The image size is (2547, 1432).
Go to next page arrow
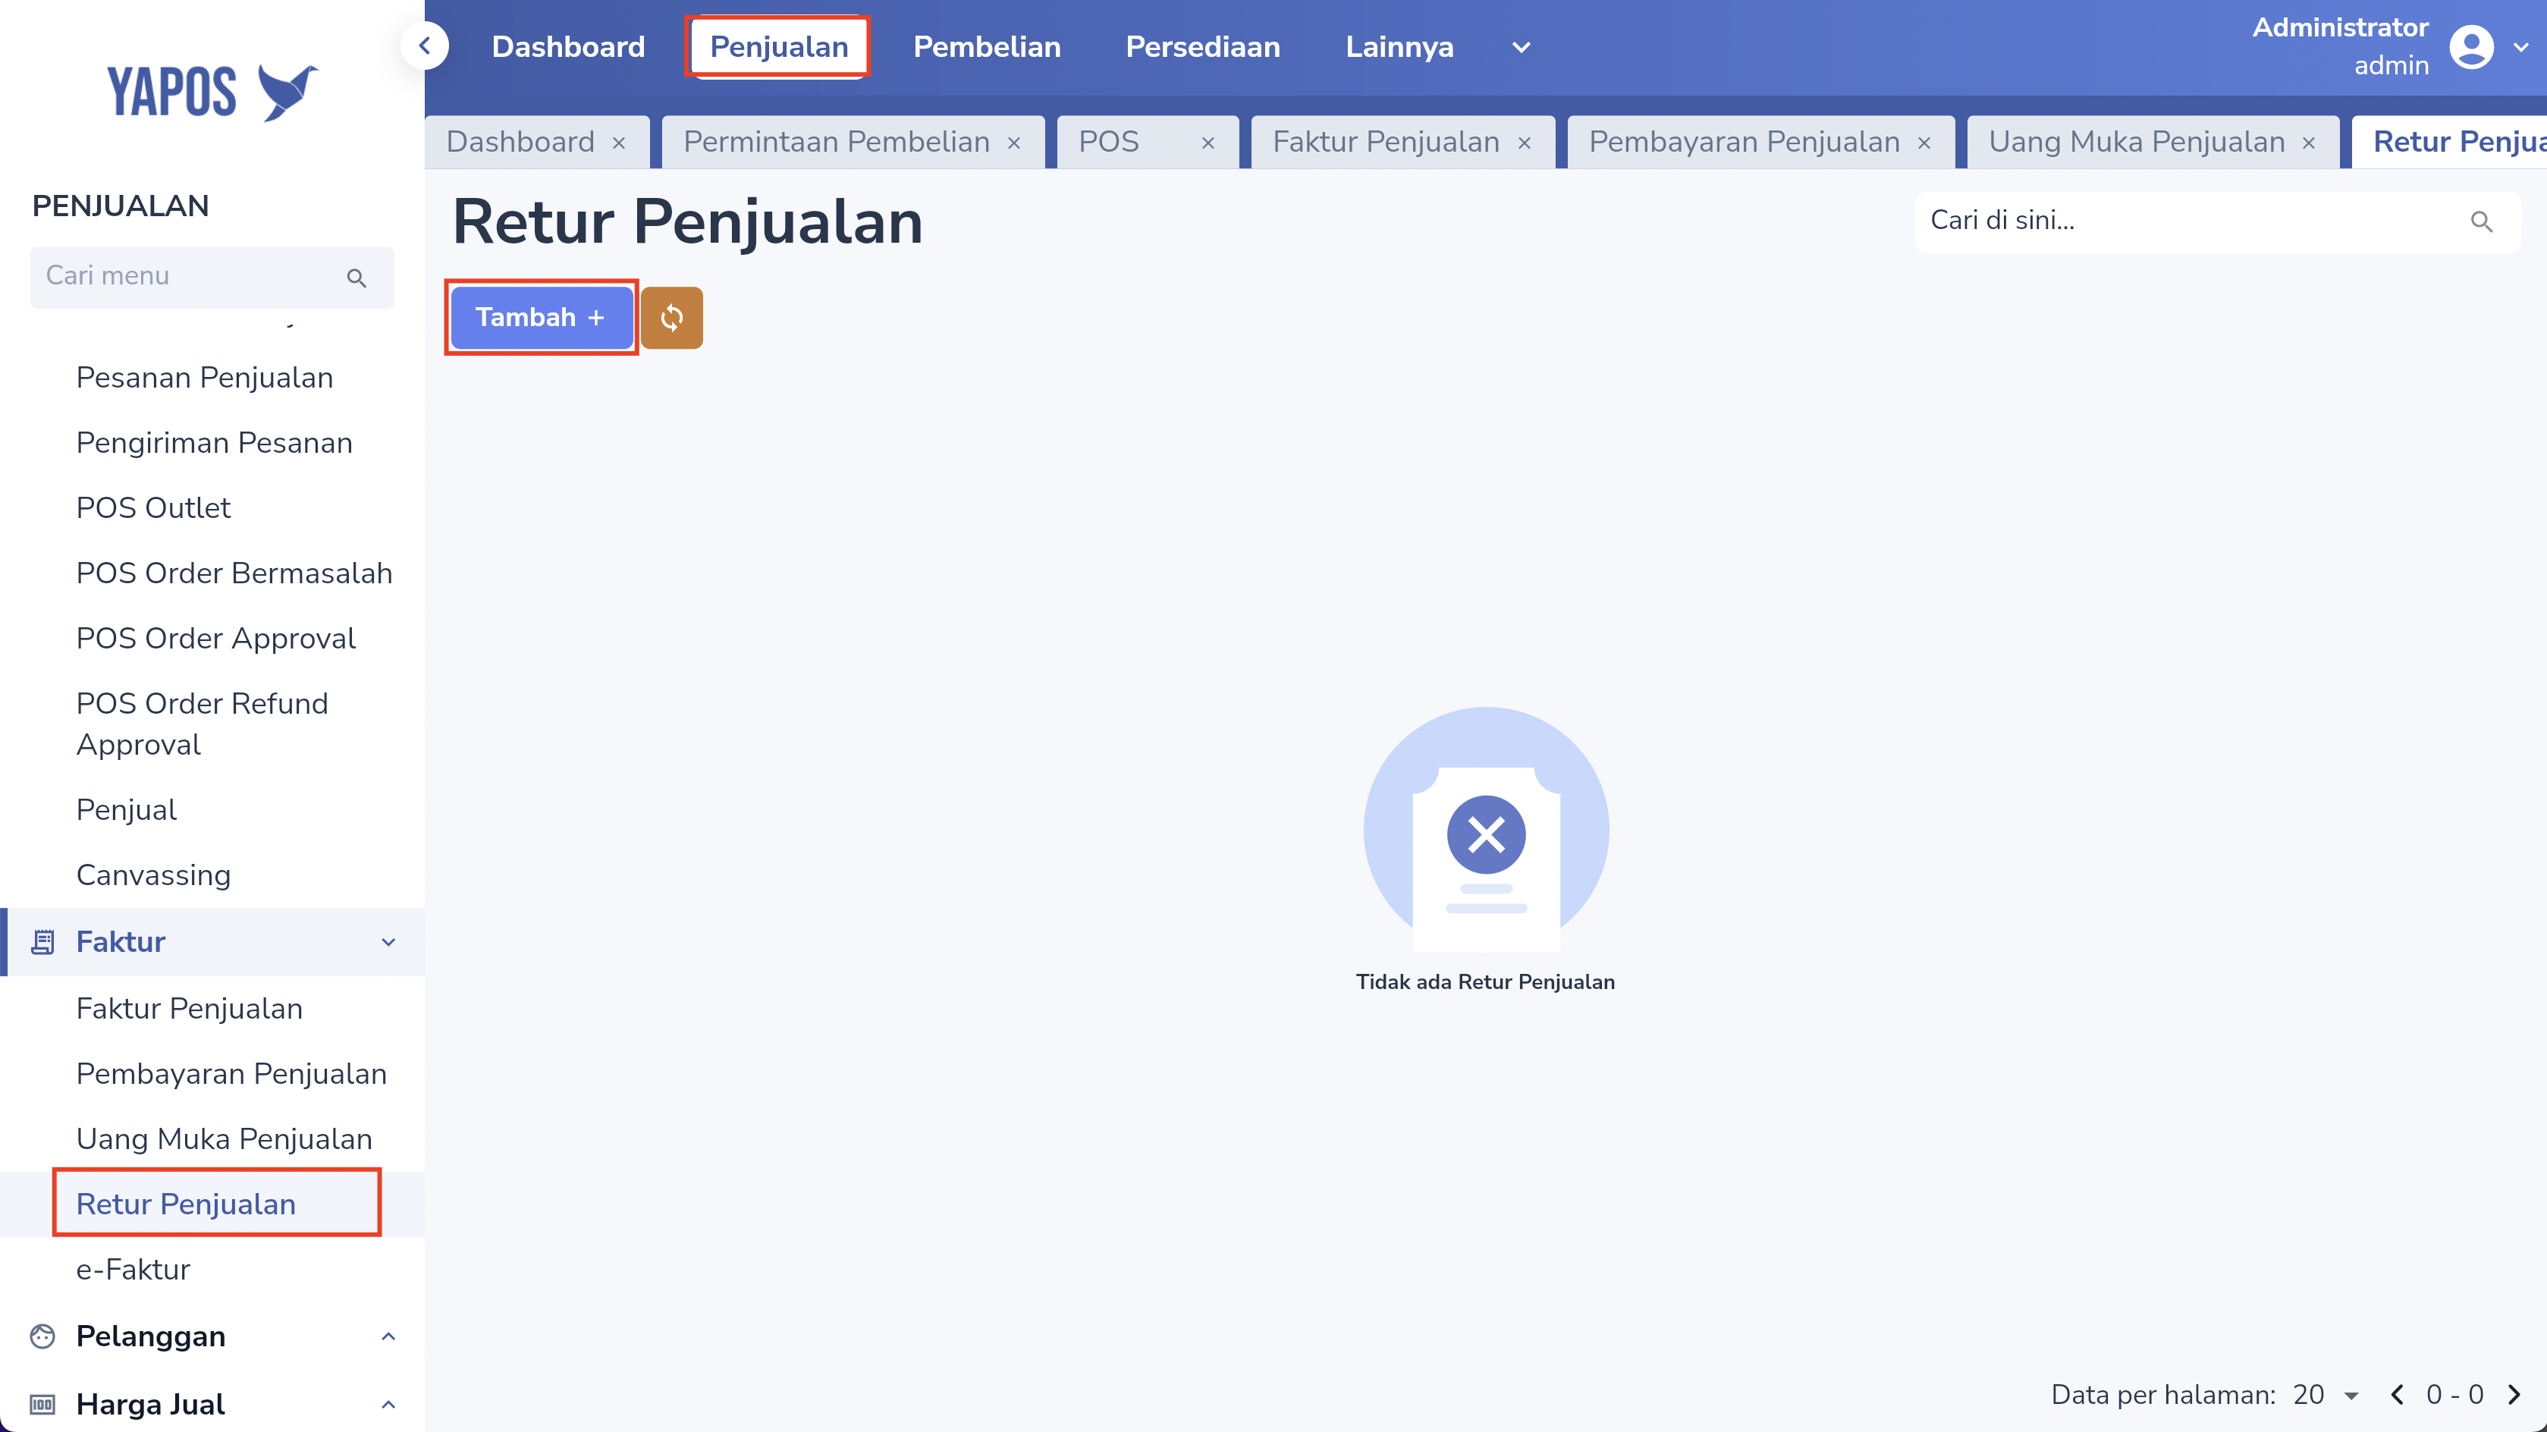click(2514, 1394)
